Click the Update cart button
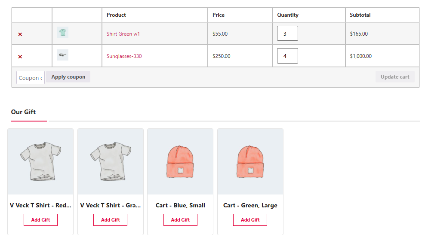The width and height of the screenshot is (425, 240). (x=395, y=77)
